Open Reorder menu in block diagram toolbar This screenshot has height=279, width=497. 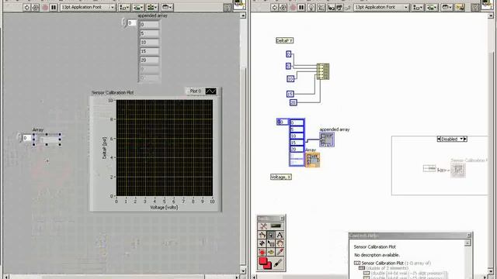pos(447,7)
